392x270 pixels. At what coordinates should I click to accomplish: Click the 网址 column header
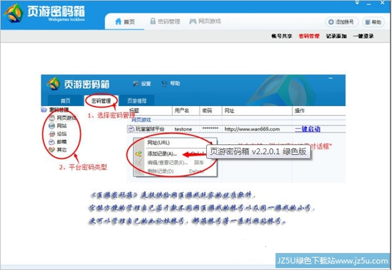pyautogui.click(x=257, y=110)
